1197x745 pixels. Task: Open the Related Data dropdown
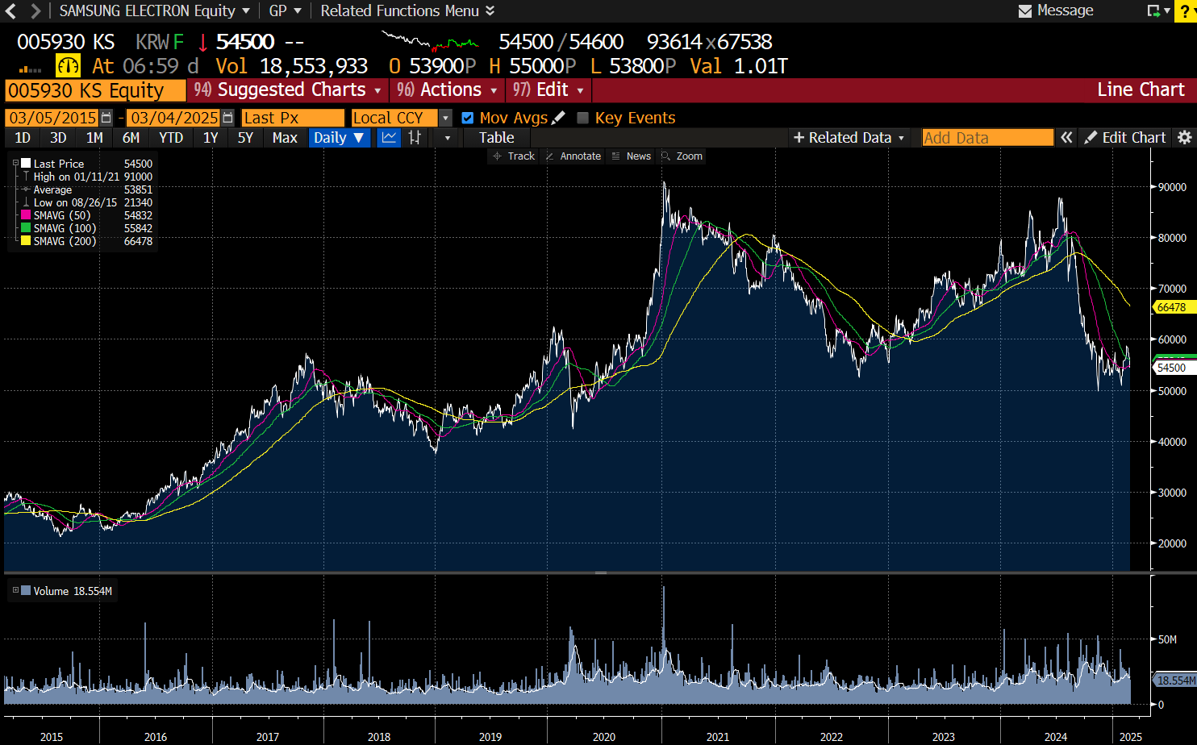click(x=849, y=138)
